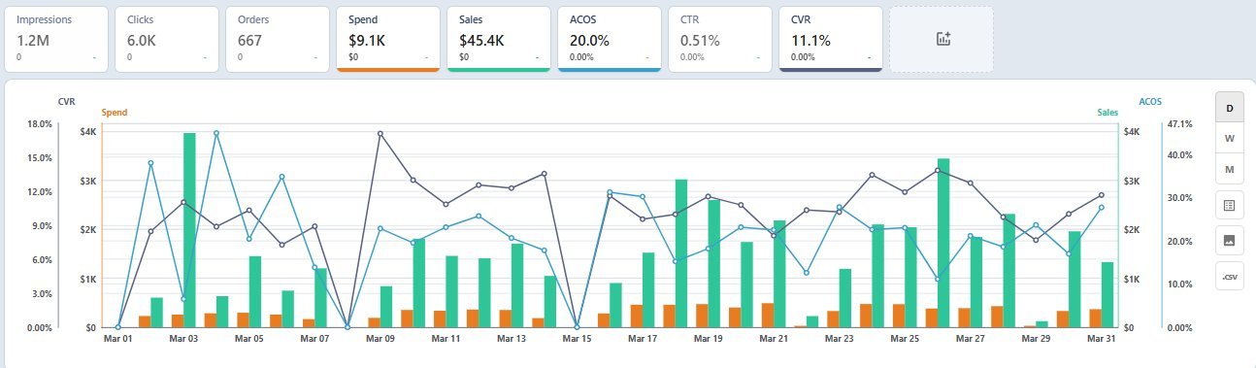
Task: Click the blue ACOS axis label
Action: pos(1150,101)
